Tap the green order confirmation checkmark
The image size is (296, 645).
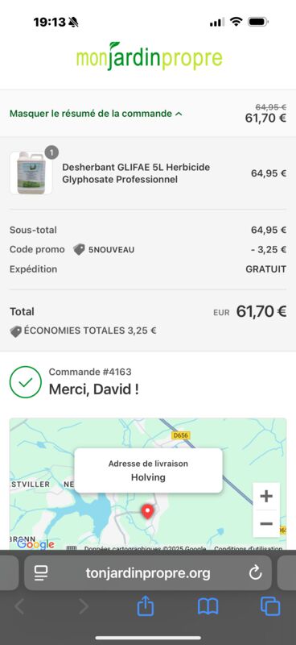click(26, 382)
